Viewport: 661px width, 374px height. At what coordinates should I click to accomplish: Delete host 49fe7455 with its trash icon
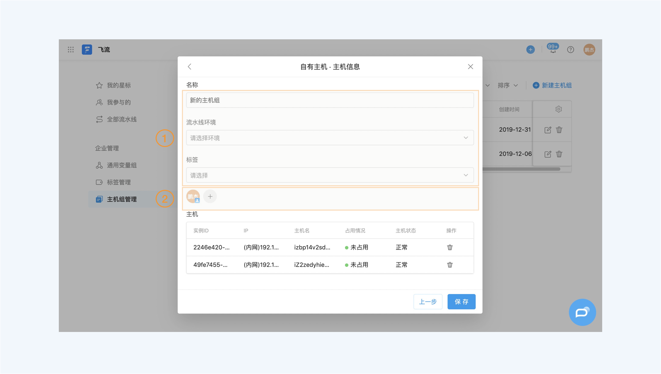tap(450, 265)
